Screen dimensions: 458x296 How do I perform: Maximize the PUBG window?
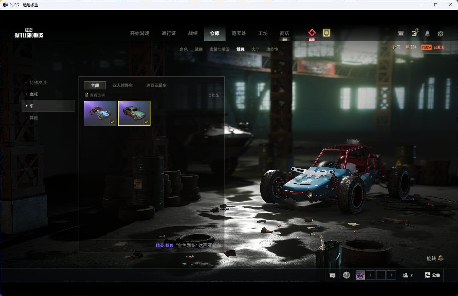coord(436,5)
